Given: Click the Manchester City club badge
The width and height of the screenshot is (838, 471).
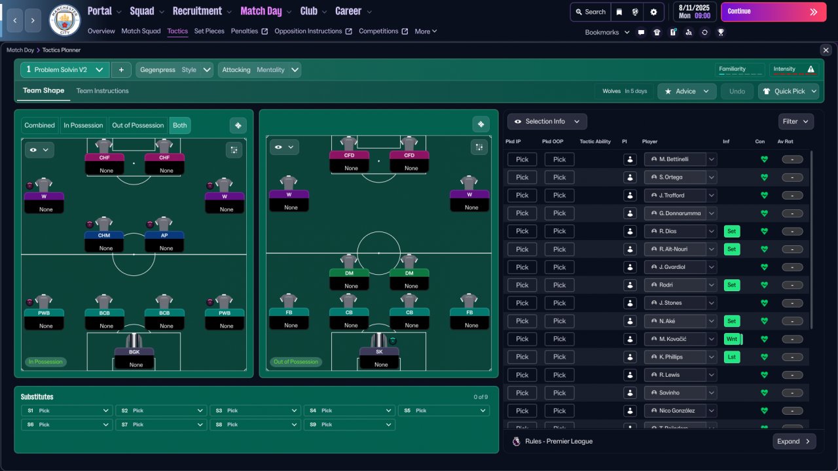Looking at the screenshot, I should 65,20.
